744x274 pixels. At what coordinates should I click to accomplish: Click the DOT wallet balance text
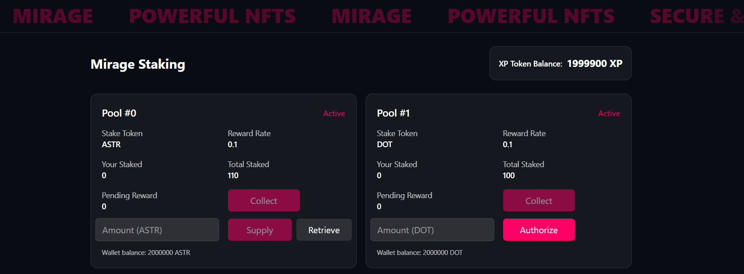(419, 253)
